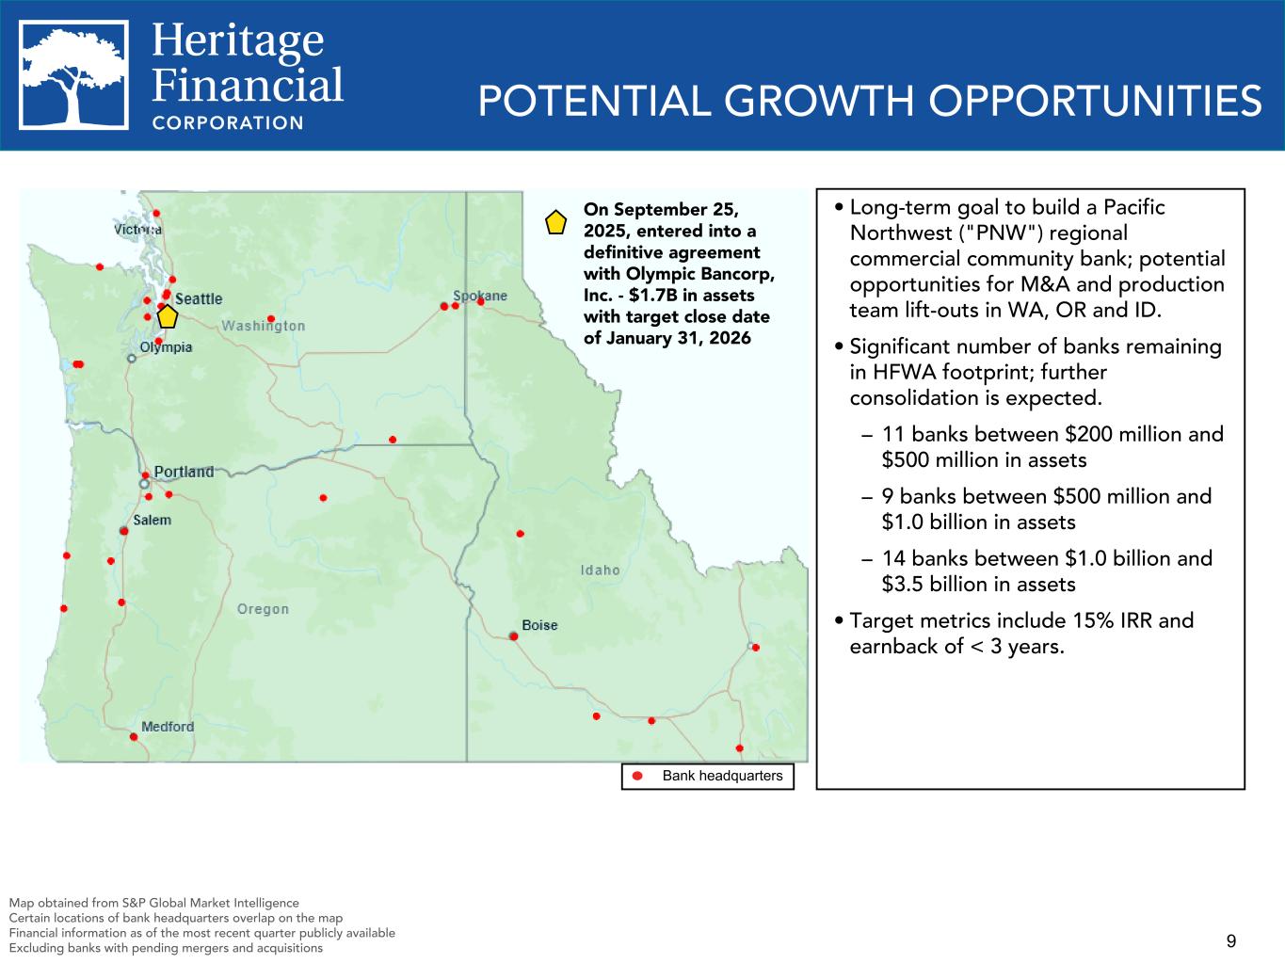Screen dimensions: 1285x964
Task: Click the "Medford" map label
Action: 168,727
